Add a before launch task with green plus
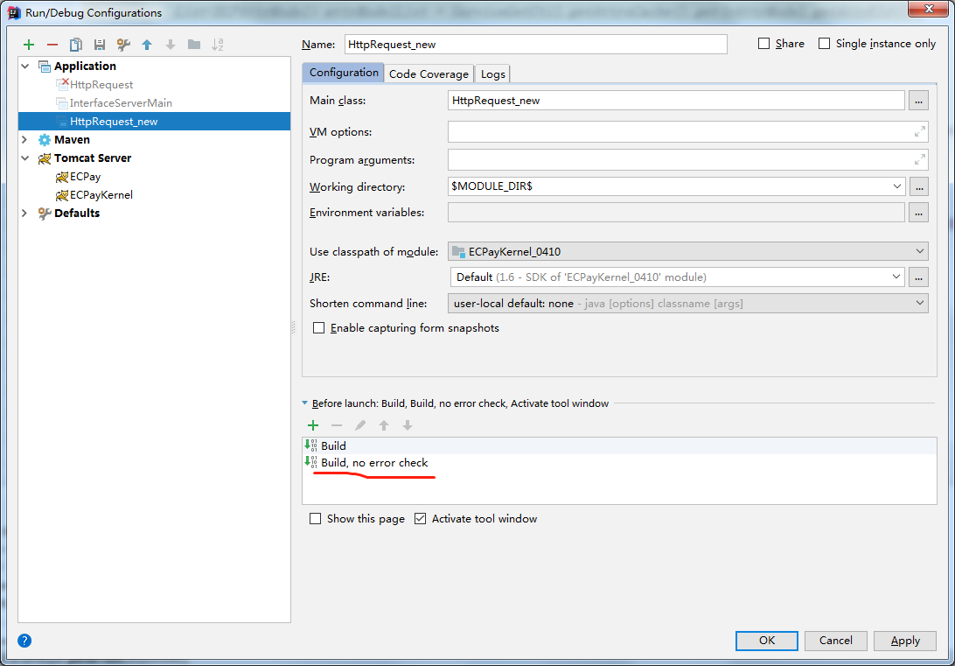955x666 pixels. click(313, 425)
